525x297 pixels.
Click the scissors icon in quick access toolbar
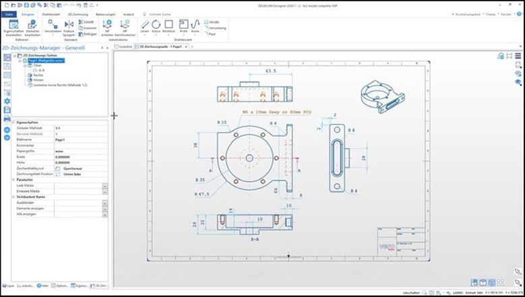pos(47,5)
